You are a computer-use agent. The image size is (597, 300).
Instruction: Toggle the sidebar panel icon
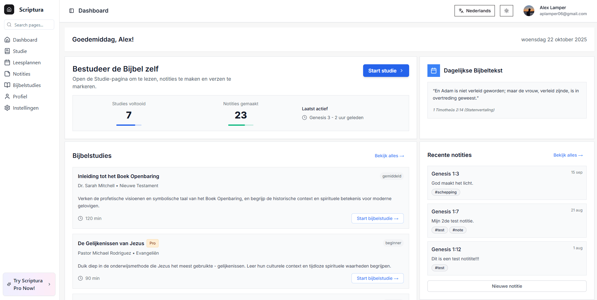coord(72,11)
